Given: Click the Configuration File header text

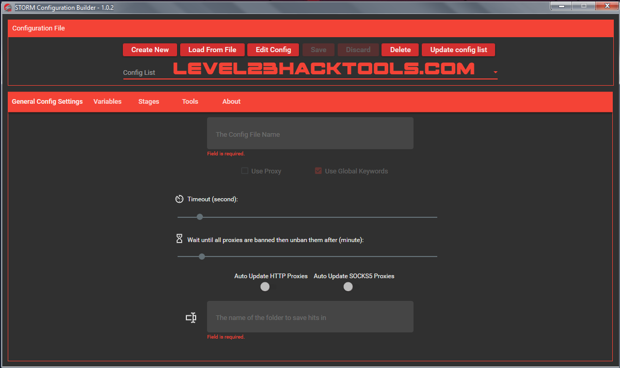Looking at the screenshot, I should coord(39,28).
